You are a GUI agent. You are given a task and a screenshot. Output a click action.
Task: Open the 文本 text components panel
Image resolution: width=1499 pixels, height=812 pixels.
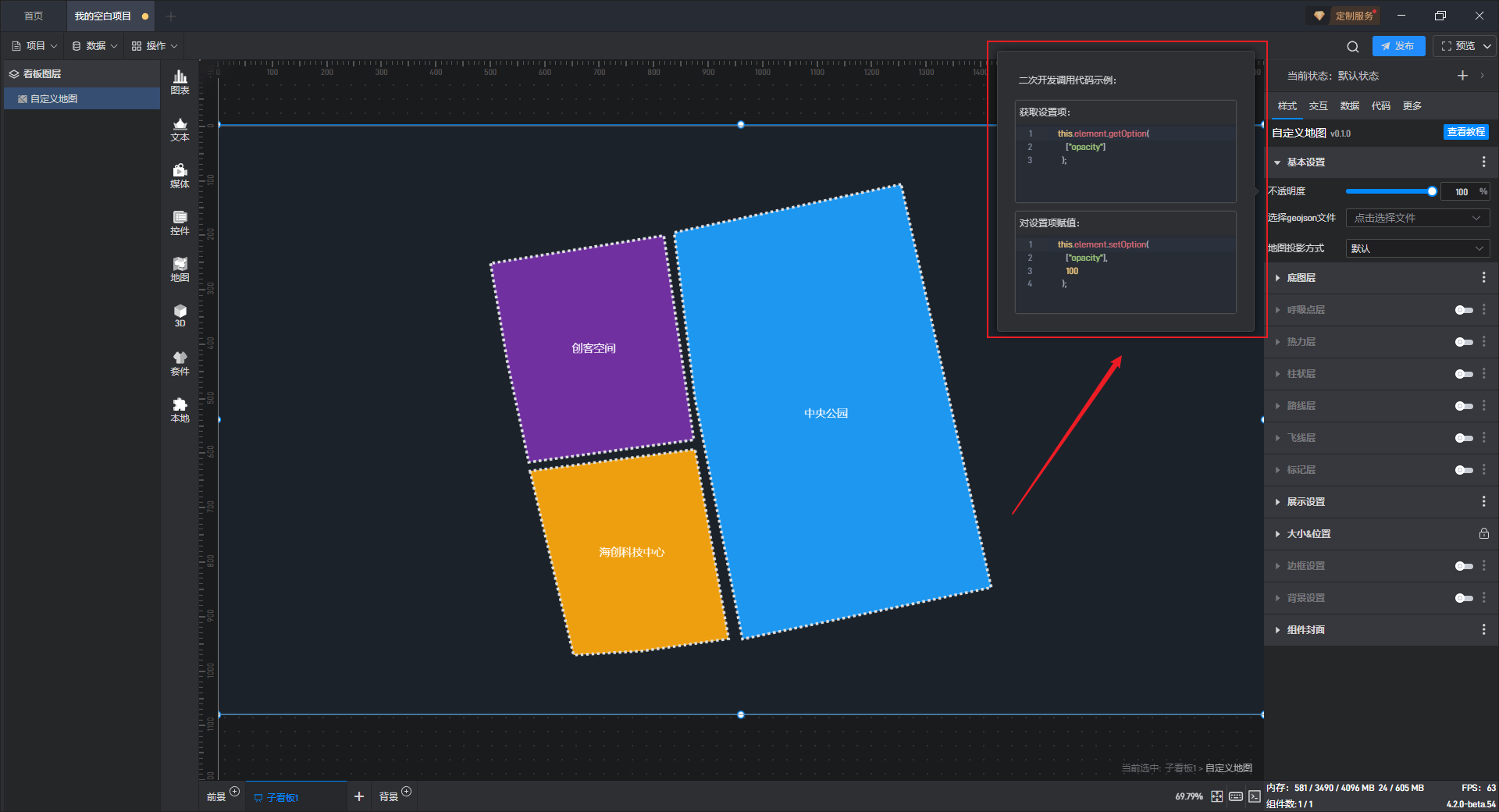tap(180, 129)
